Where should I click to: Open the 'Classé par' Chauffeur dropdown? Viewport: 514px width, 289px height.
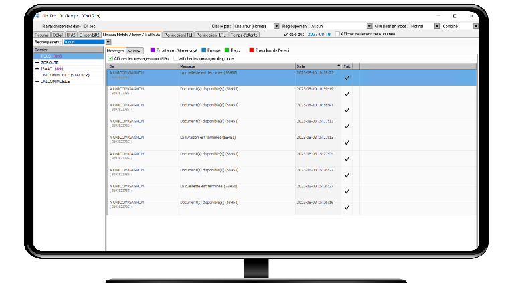pyautogui.click(x=276, y=26)
